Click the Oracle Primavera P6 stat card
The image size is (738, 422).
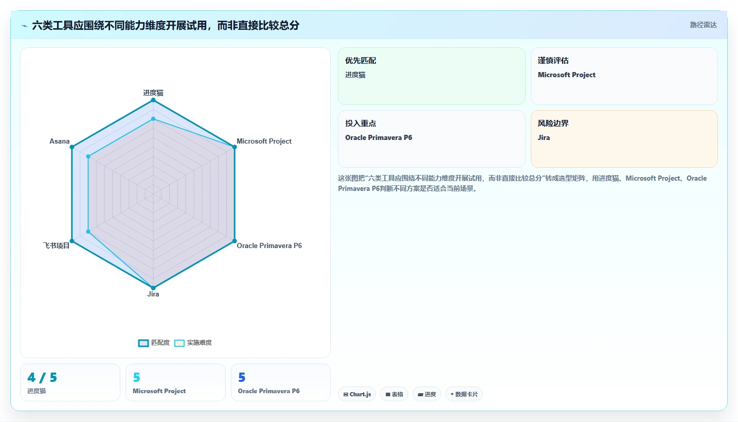coord(281,382)
